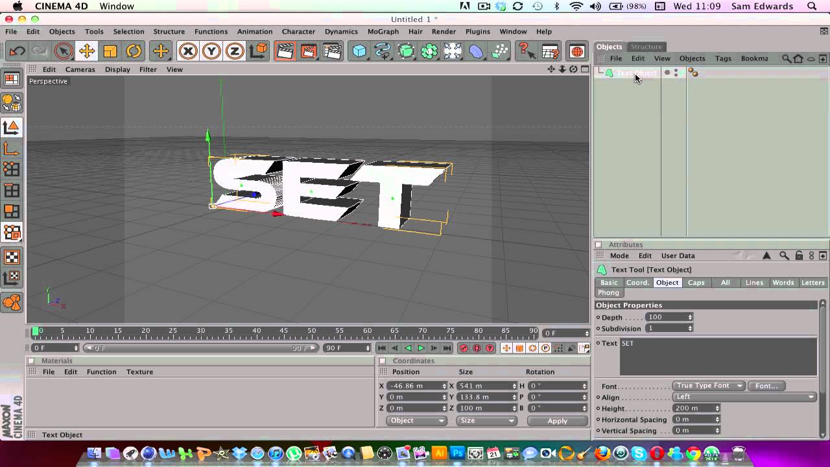Click the Font... button
Viewport: 830px width, 467px height.
click(x=766, y=386)
